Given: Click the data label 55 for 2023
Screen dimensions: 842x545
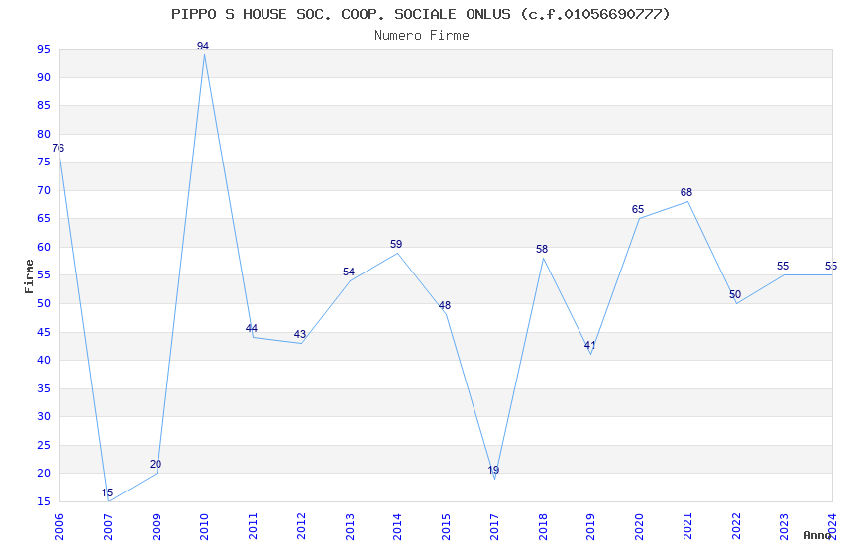Looking at the screenshot, I should (x=783, y=266).
